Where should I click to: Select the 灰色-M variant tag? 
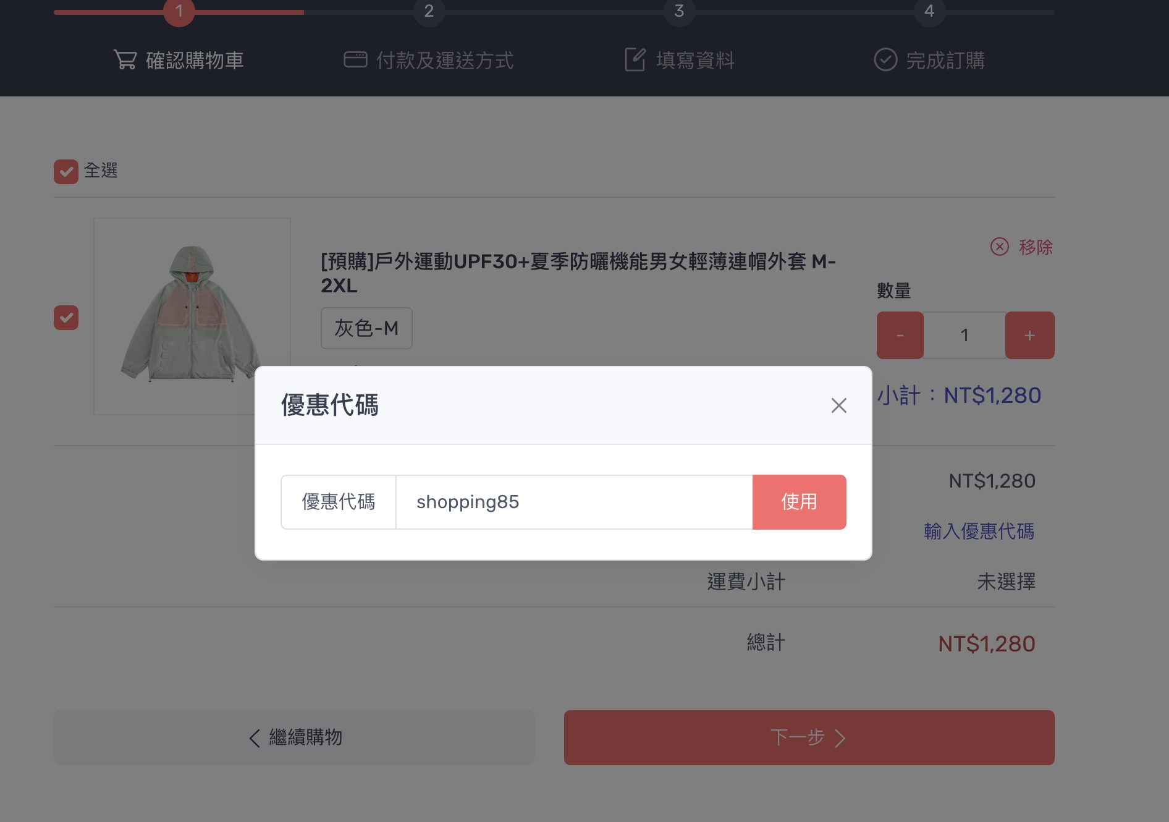pos(366,328)
